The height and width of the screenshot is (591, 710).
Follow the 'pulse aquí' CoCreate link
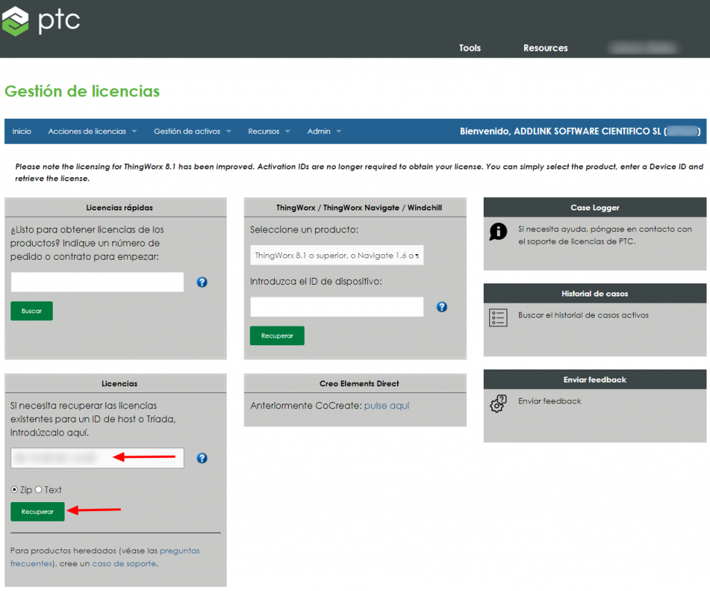[x=387, y=406]
